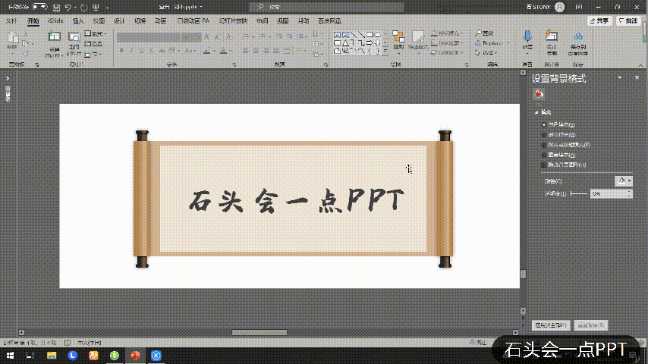Open the Format Background pane options arrow
This screenshot has width=648, height=364.
pos(619,77)
